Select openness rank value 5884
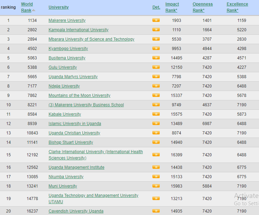 tap(207, 186)
